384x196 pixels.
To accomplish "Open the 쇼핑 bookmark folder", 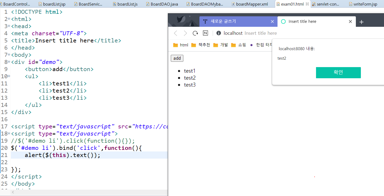I will tap(238, 45).
